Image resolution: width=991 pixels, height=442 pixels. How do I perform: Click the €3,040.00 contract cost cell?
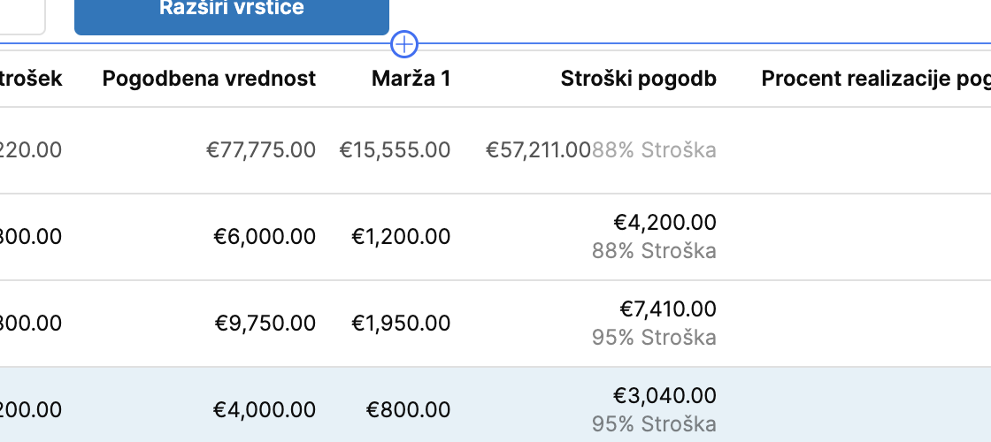tap(665, 395)
